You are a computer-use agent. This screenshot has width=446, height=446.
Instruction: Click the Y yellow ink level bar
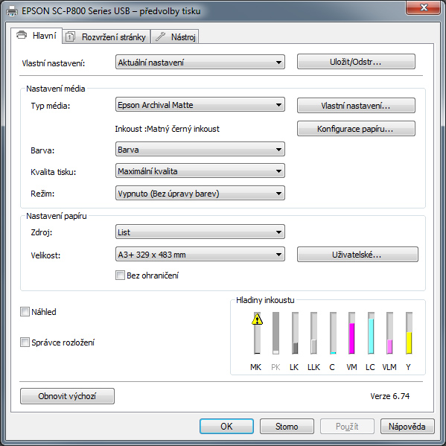pos(409,333)
